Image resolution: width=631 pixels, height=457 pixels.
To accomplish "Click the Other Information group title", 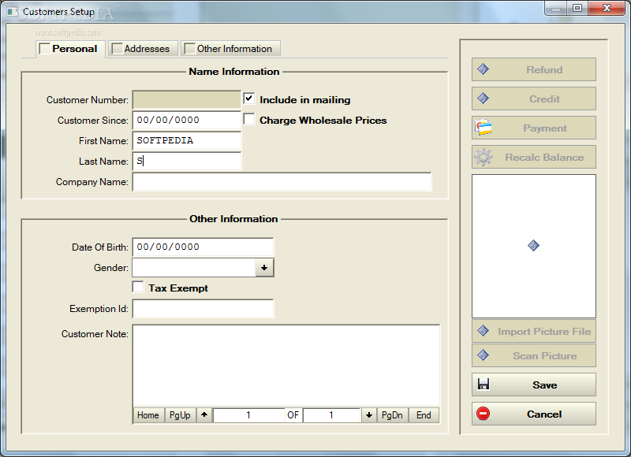I will pos(233,219).
